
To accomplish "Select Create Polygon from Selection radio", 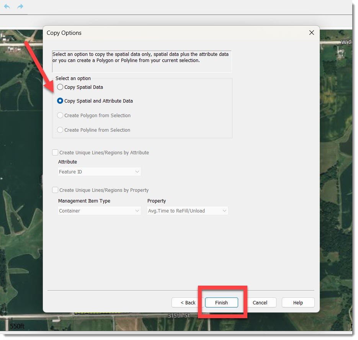I will 60,116.
